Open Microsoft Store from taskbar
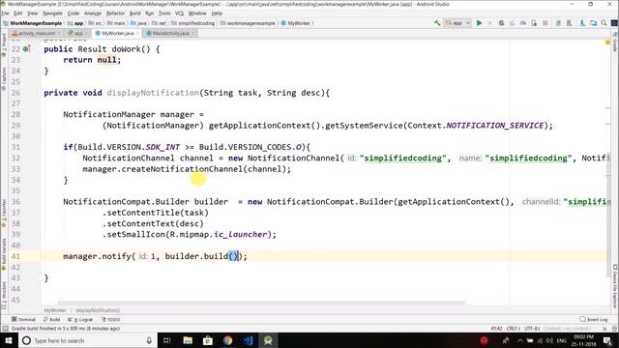The image size is (619, 348). click(208, 340)
